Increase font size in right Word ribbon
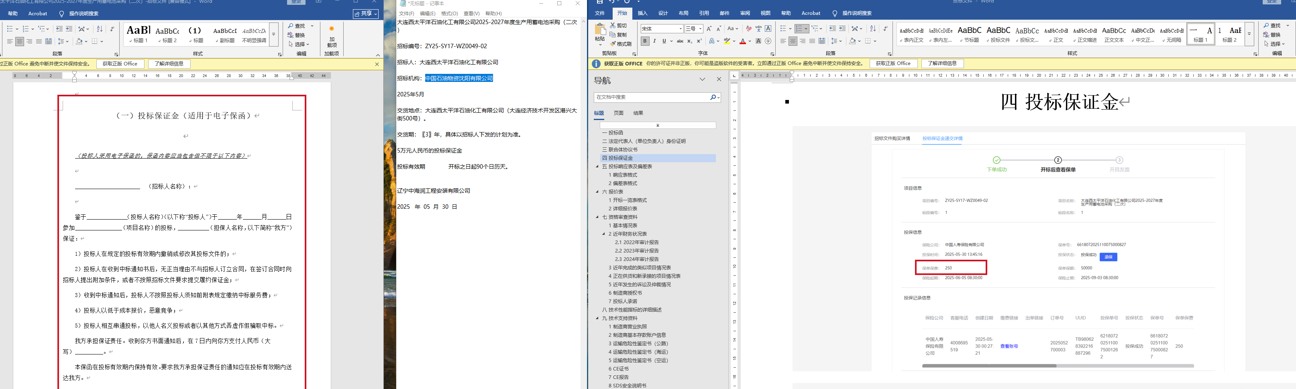Image resolution: width=1296 pixels, height=389 pixels. (709, 29)
